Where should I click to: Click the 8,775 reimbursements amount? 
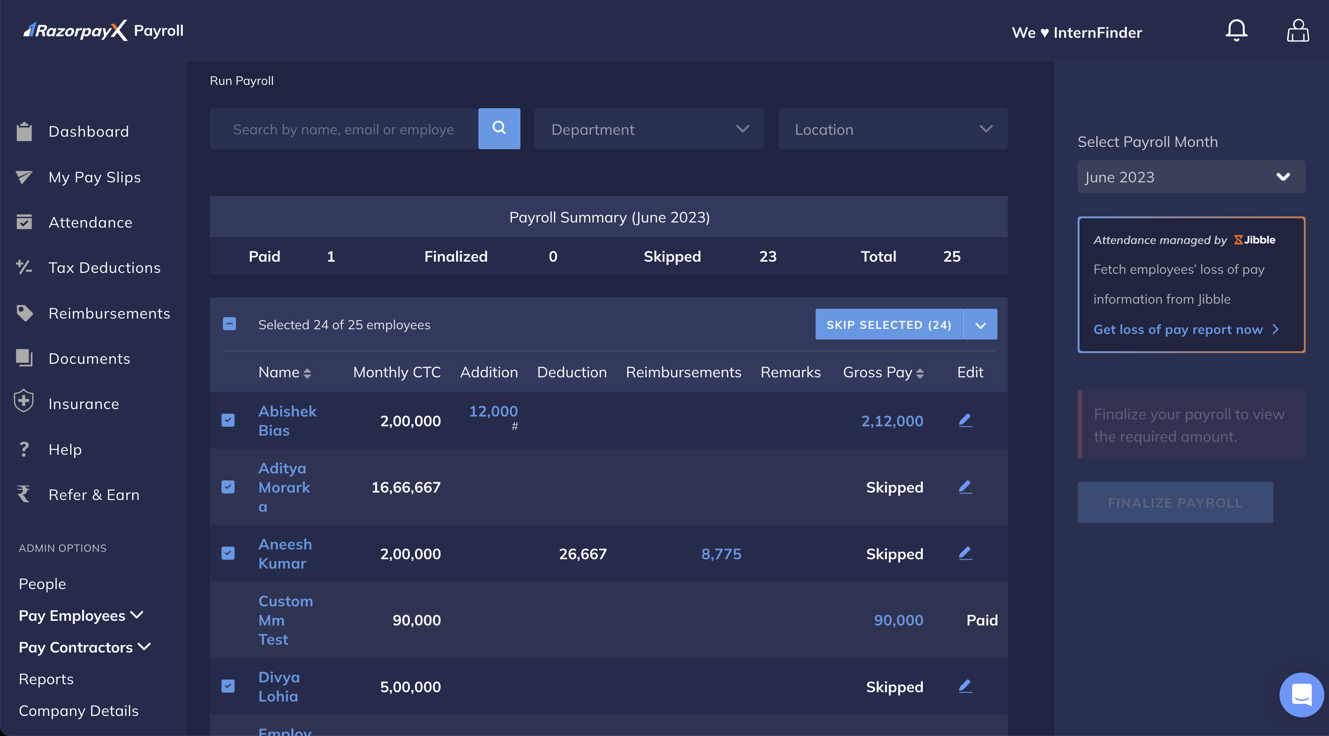721,554
